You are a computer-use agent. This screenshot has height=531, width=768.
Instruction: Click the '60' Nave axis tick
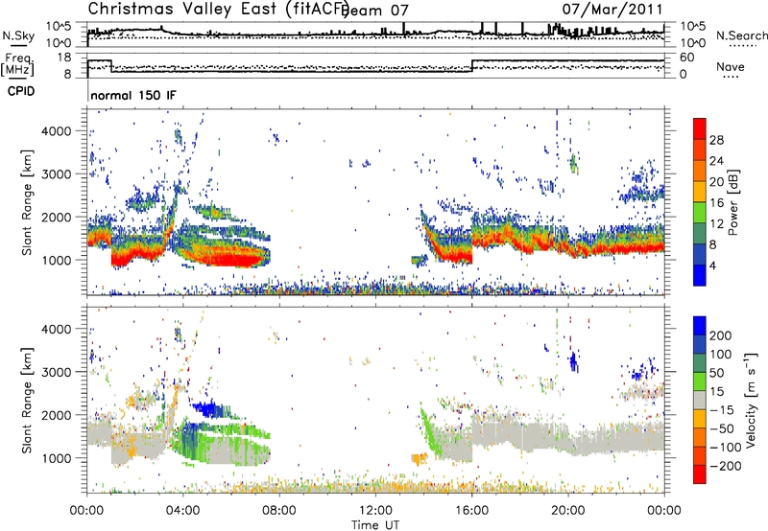coord(687,58)
